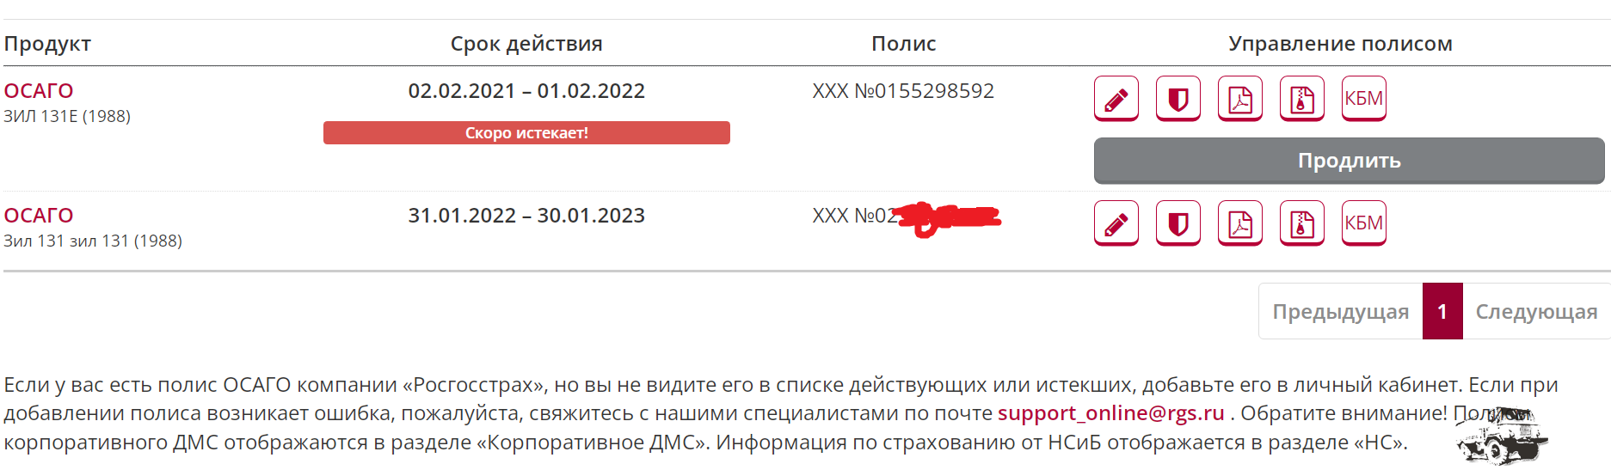Screen dimensions: 1611x470
Task: Click the policy number XXX №0155298592
Action: [903, 91]
